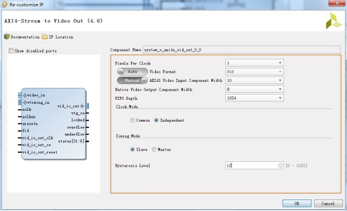Click the underflow output port label
Viewport: 347px width, 211px height.
74,134
